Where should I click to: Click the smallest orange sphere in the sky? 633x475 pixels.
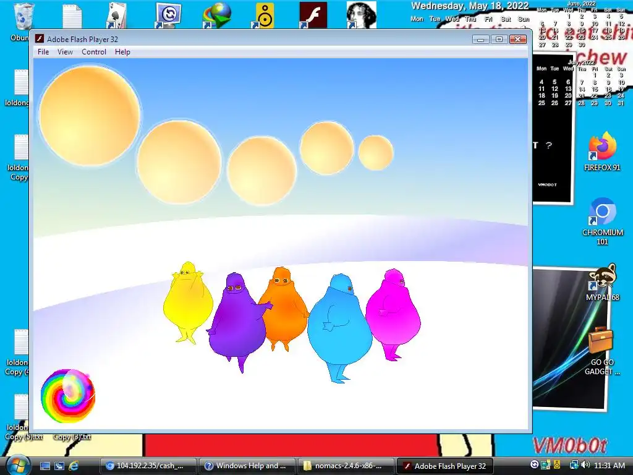coord(376,153)
